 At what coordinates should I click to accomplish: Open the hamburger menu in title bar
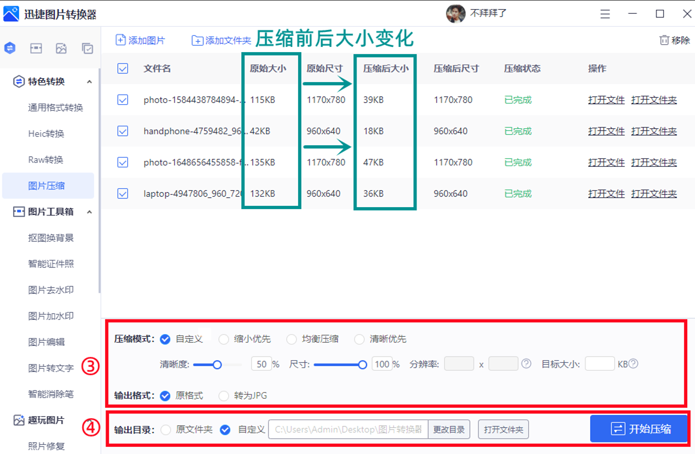(x=605, y=14)
